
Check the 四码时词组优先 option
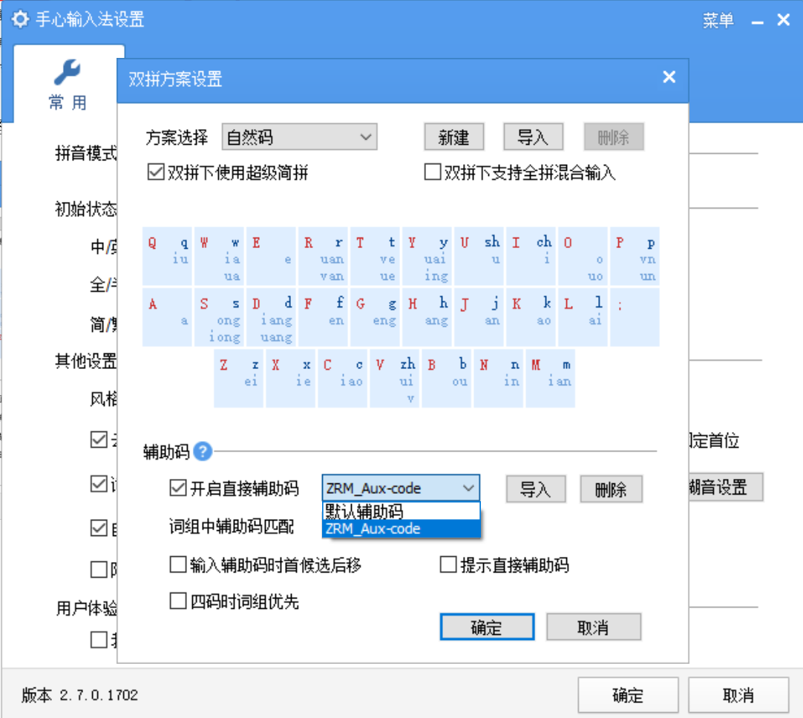click(x=177, y=602)
